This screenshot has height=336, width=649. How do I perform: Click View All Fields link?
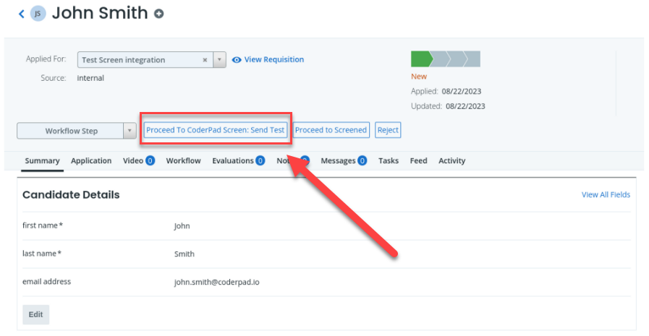point(606,194)
